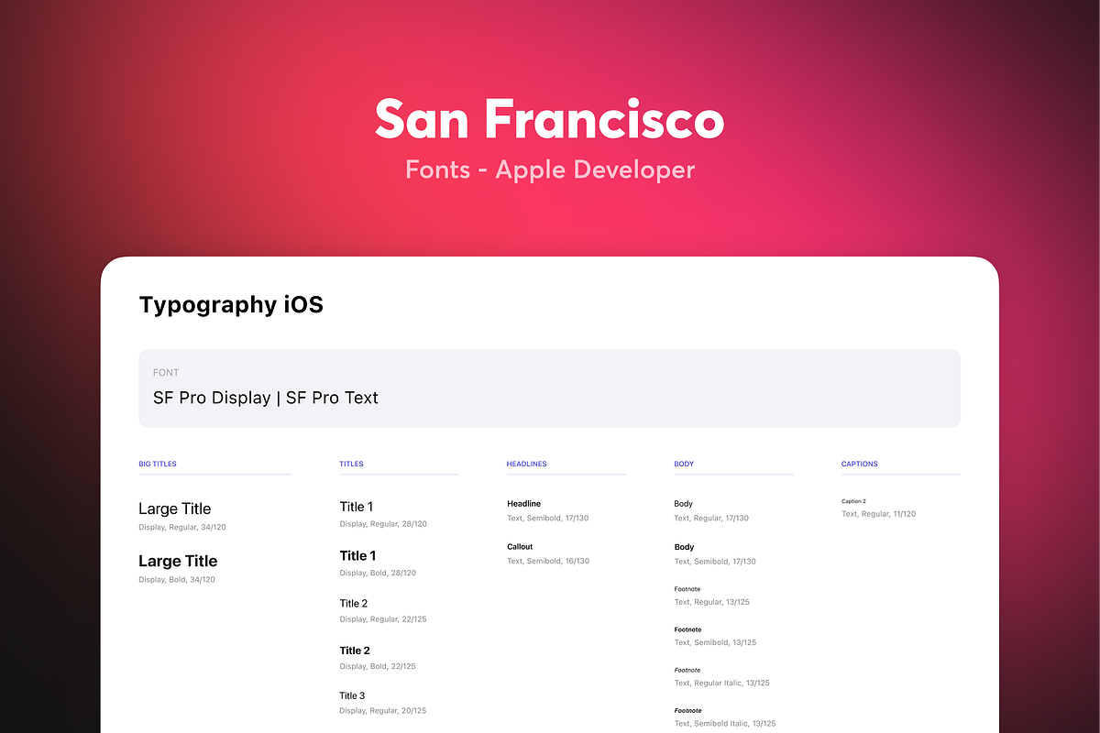Click the "Text, Semibold Italic, 13/125" spec

click(x=725, y=724)
